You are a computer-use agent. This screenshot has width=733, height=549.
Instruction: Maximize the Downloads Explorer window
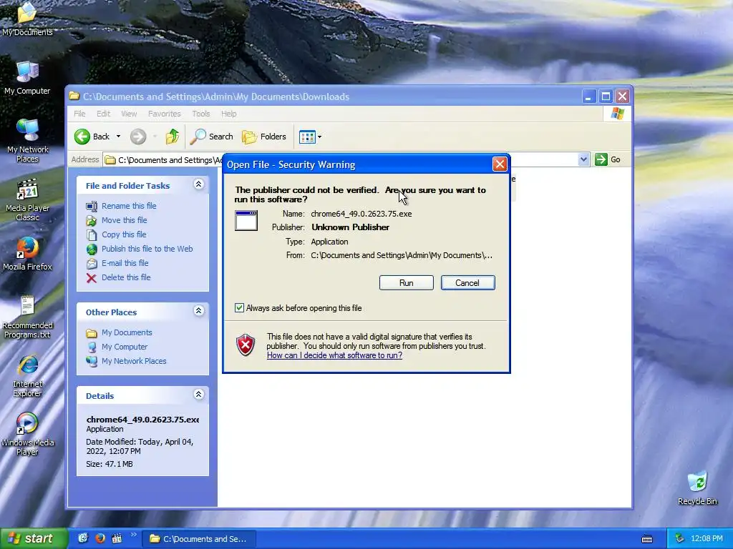(x=606, y=97)
